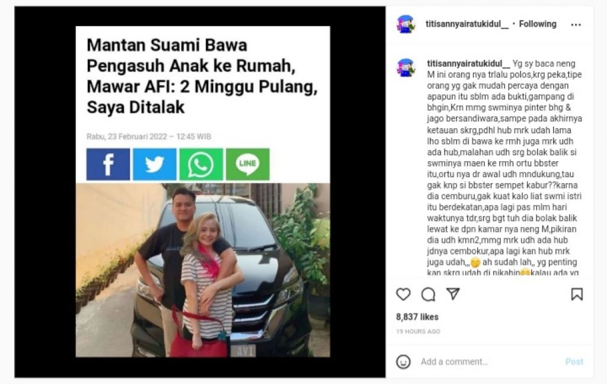
Task: Toggle the Following status button
Action: tap(537, 24)
